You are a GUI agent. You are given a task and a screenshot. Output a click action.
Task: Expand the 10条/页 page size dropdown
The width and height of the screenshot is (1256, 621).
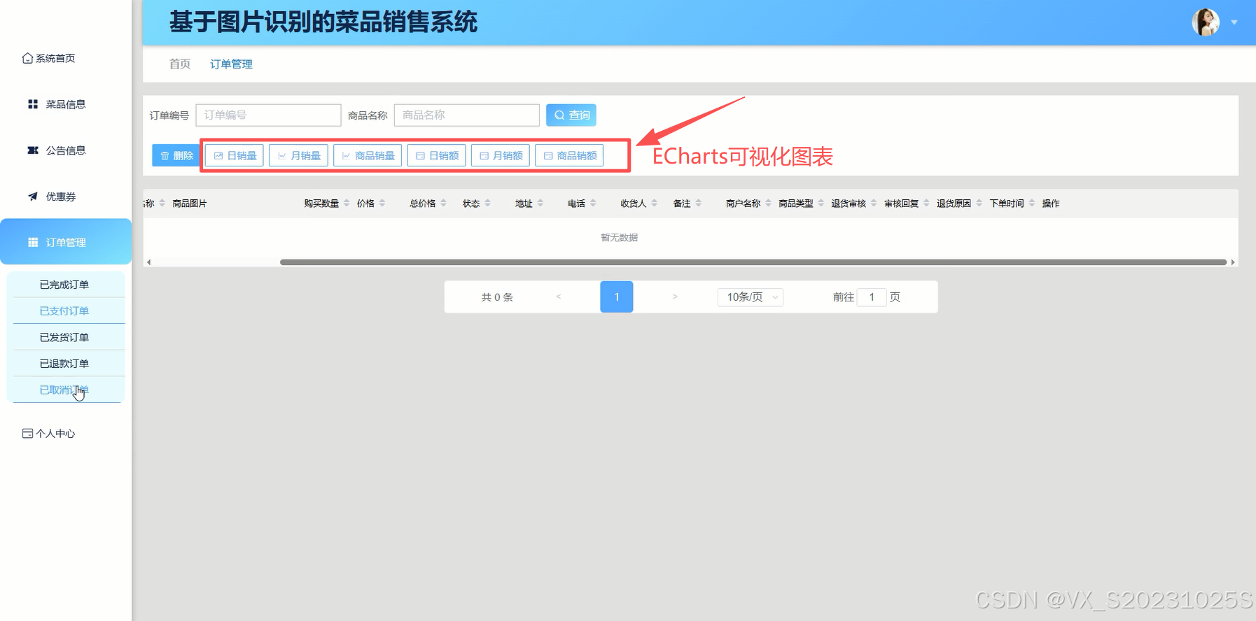click(751, 297)
